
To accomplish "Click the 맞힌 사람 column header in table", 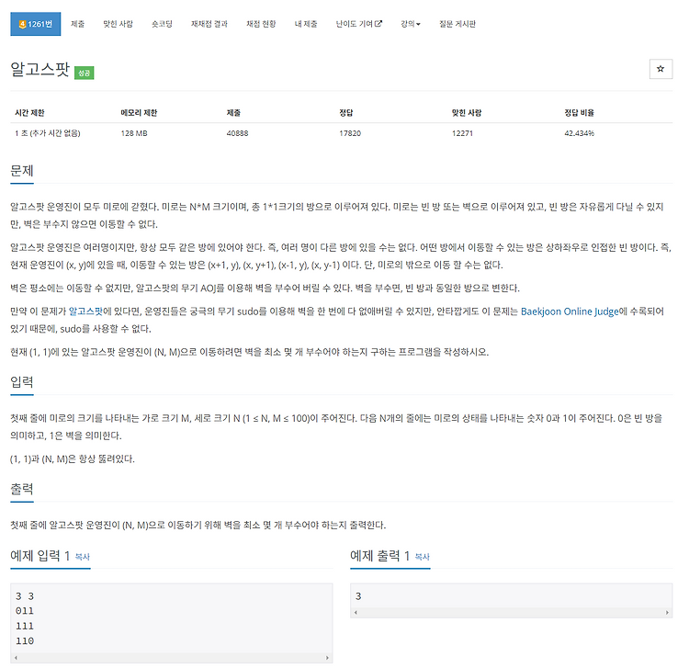I will coord(467,113).
